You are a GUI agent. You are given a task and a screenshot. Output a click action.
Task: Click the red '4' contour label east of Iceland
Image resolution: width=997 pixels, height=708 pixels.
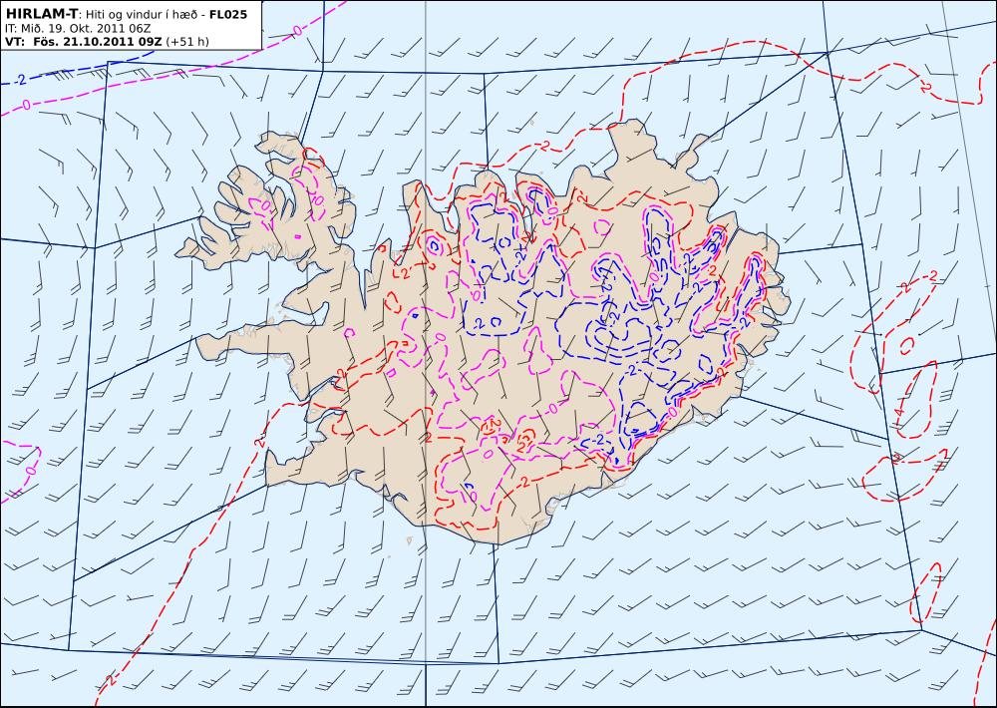click(898, 412)
